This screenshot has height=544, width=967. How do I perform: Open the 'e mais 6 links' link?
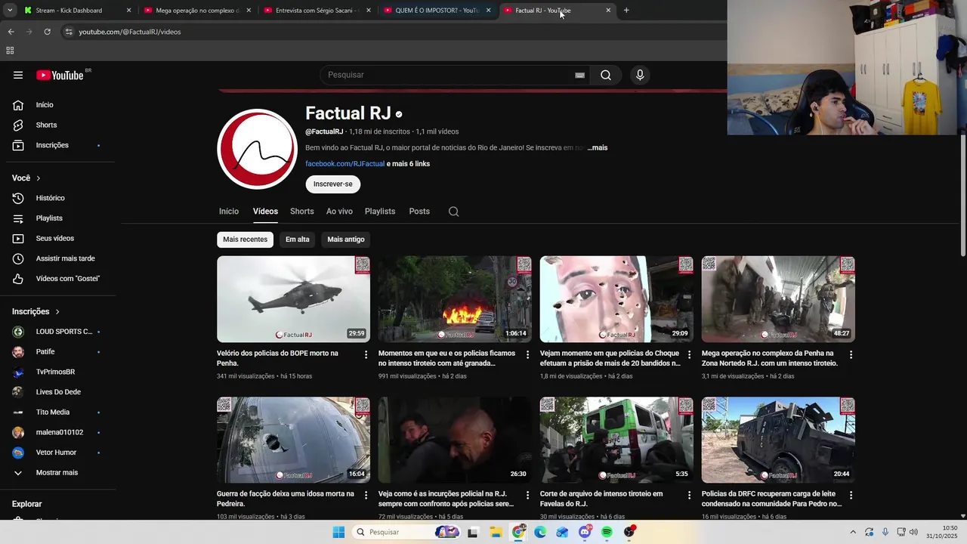pos(408,164)
